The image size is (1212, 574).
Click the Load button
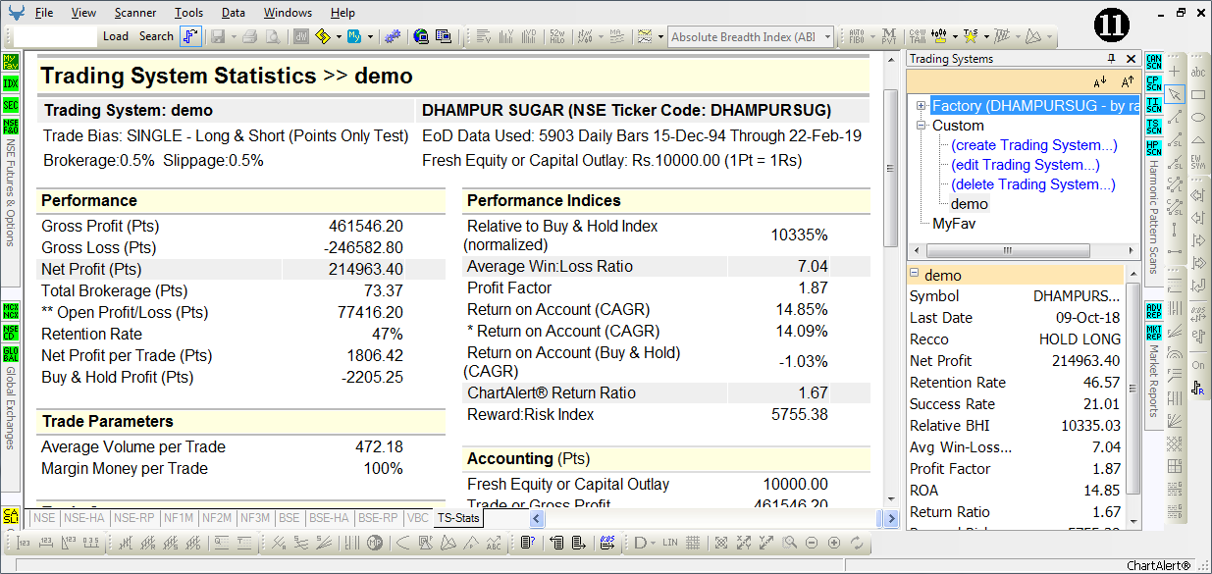click(x=116, y=36)
